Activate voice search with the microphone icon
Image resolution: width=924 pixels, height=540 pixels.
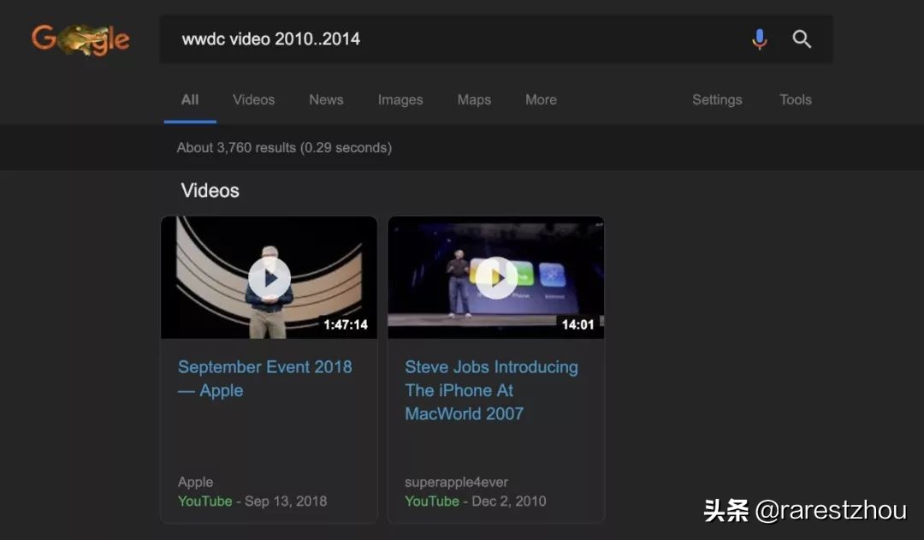[759, 39]
